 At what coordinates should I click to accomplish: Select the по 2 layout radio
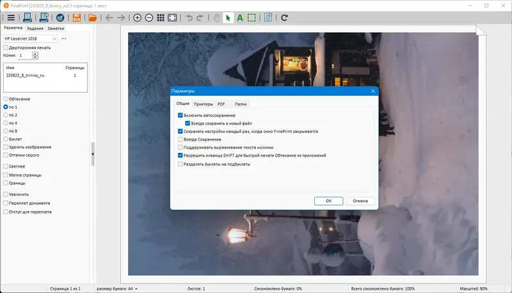[6, 115]
